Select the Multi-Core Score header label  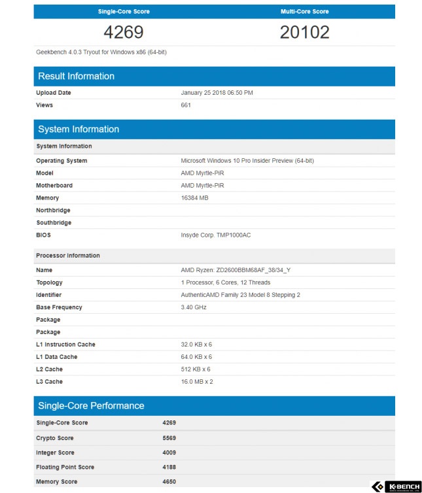click(305, 12)
